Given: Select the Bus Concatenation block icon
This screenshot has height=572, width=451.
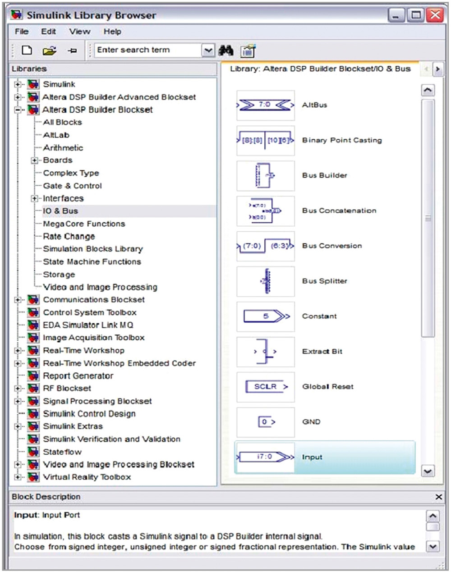Looking at the screenshot, I should (266, 210).
